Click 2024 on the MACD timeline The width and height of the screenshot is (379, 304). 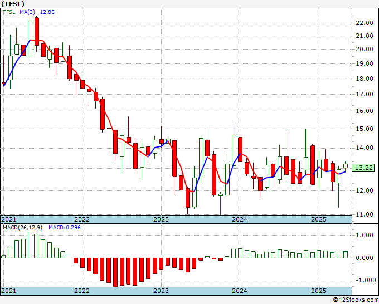tap(240, 291)
